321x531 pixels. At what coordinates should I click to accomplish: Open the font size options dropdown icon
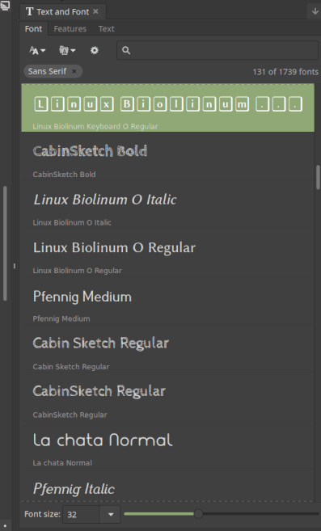[x=37, y=50]
